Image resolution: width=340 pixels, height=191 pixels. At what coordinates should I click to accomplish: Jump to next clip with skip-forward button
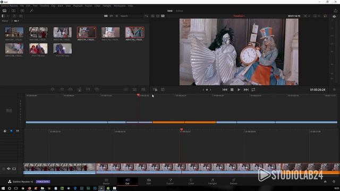tap(246, 90)
